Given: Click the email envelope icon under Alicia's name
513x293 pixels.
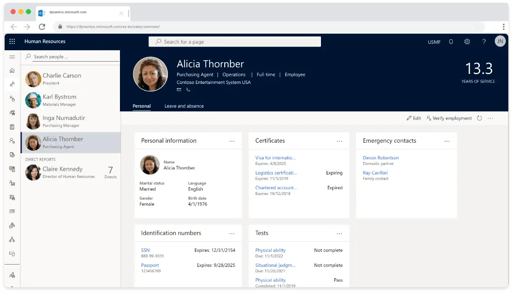Looking at the screenshot, I should pyautogui.click(x=179, y=90).
